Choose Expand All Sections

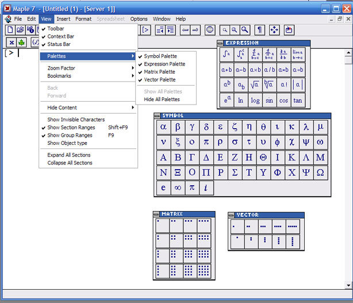pos(88,155)
